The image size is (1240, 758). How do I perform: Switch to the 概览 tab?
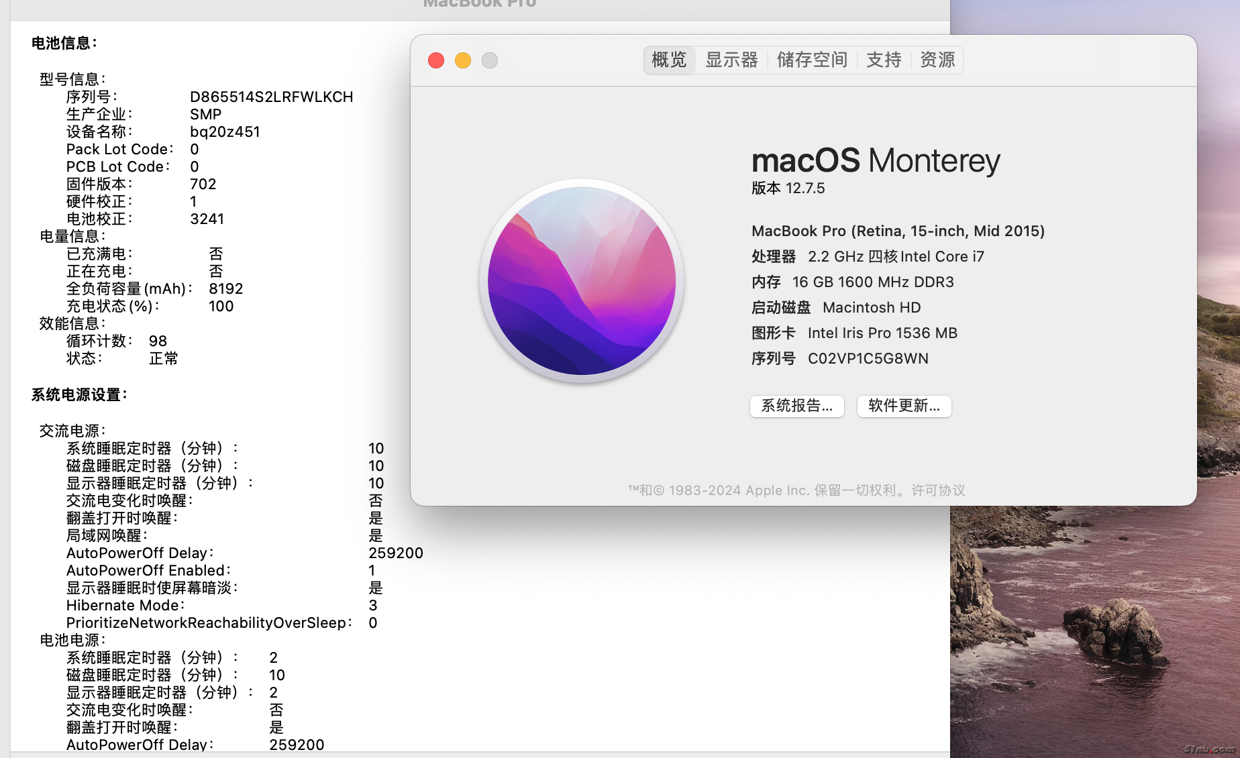(669, 60)
